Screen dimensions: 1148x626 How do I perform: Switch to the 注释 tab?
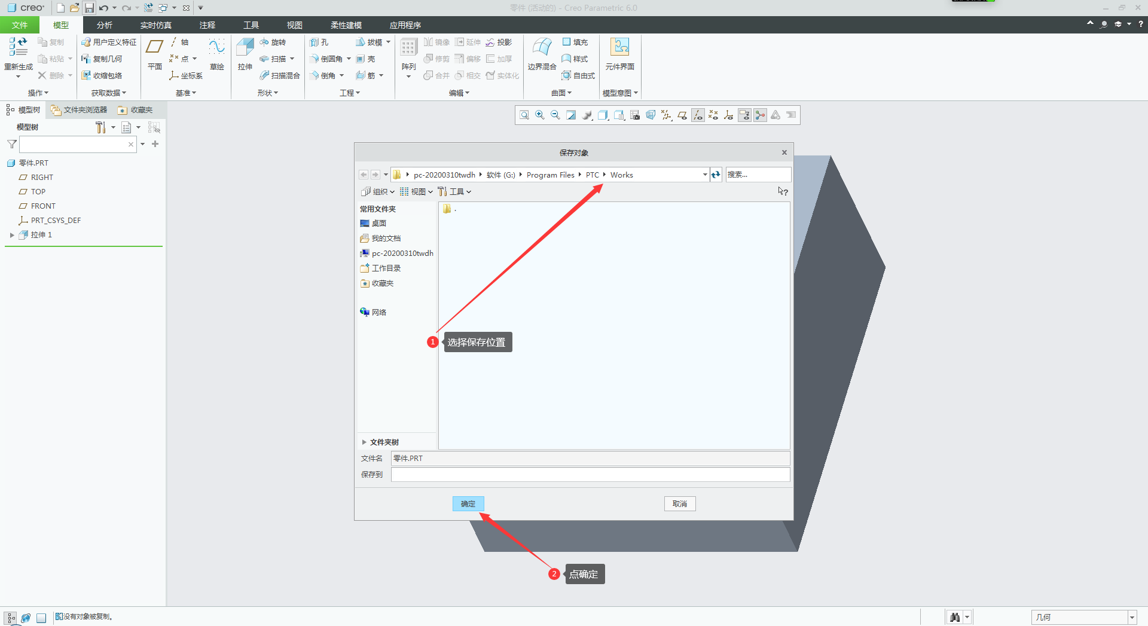207,25
